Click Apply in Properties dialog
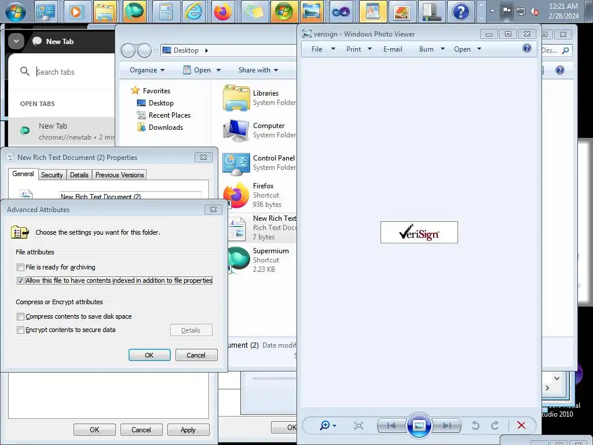593x445 pixels. coord(188,429)
